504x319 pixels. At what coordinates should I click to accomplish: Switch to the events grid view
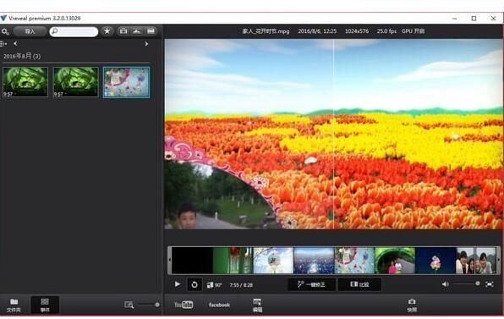coord(45,305)
